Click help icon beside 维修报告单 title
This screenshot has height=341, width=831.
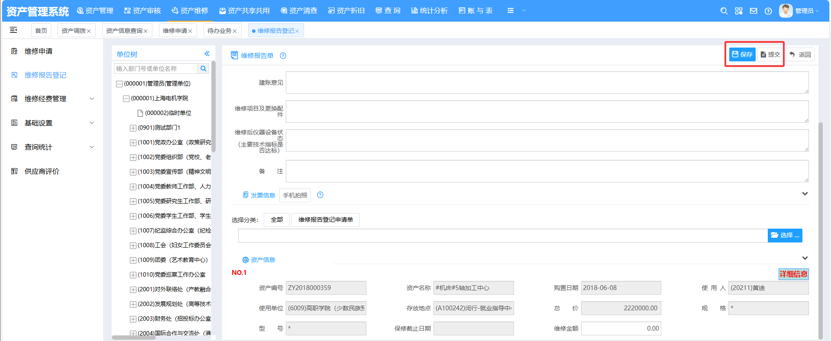click(283, 56)
